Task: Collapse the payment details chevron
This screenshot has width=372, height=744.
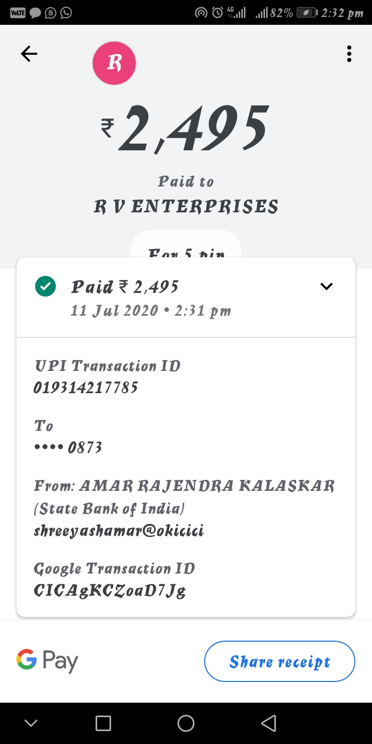Action: point(327,286)
